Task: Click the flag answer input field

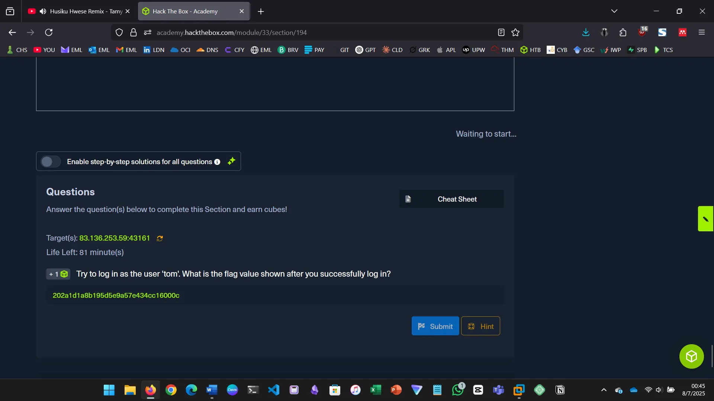Action: coord(275,296)
